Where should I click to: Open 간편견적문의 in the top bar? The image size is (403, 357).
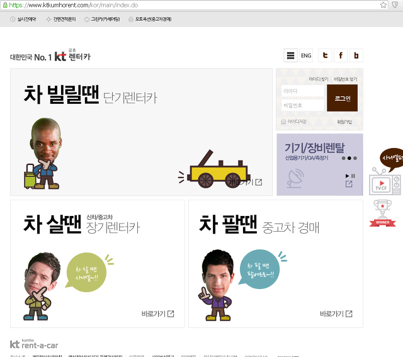tap(61, 19)
